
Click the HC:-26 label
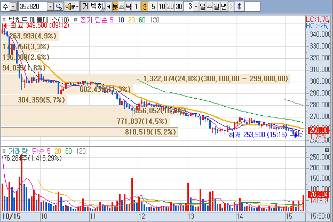tap(317, 26)
